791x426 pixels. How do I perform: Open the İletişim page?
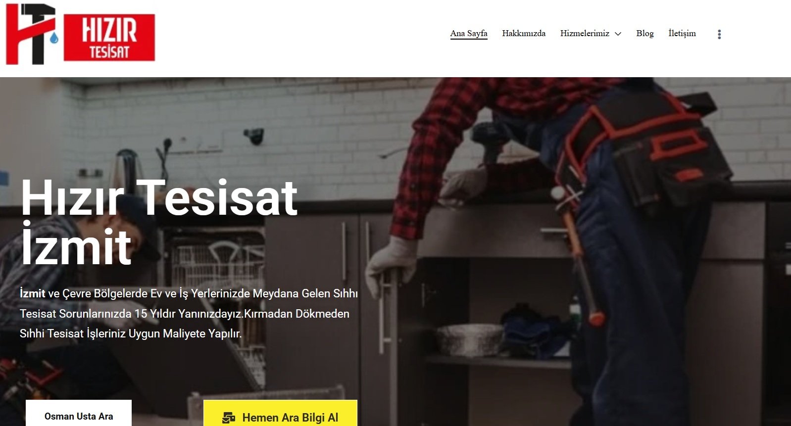[682, 33]
